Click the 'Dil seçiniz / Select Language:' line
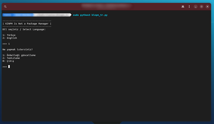The image size is (214, 124). tap(24, 29)
